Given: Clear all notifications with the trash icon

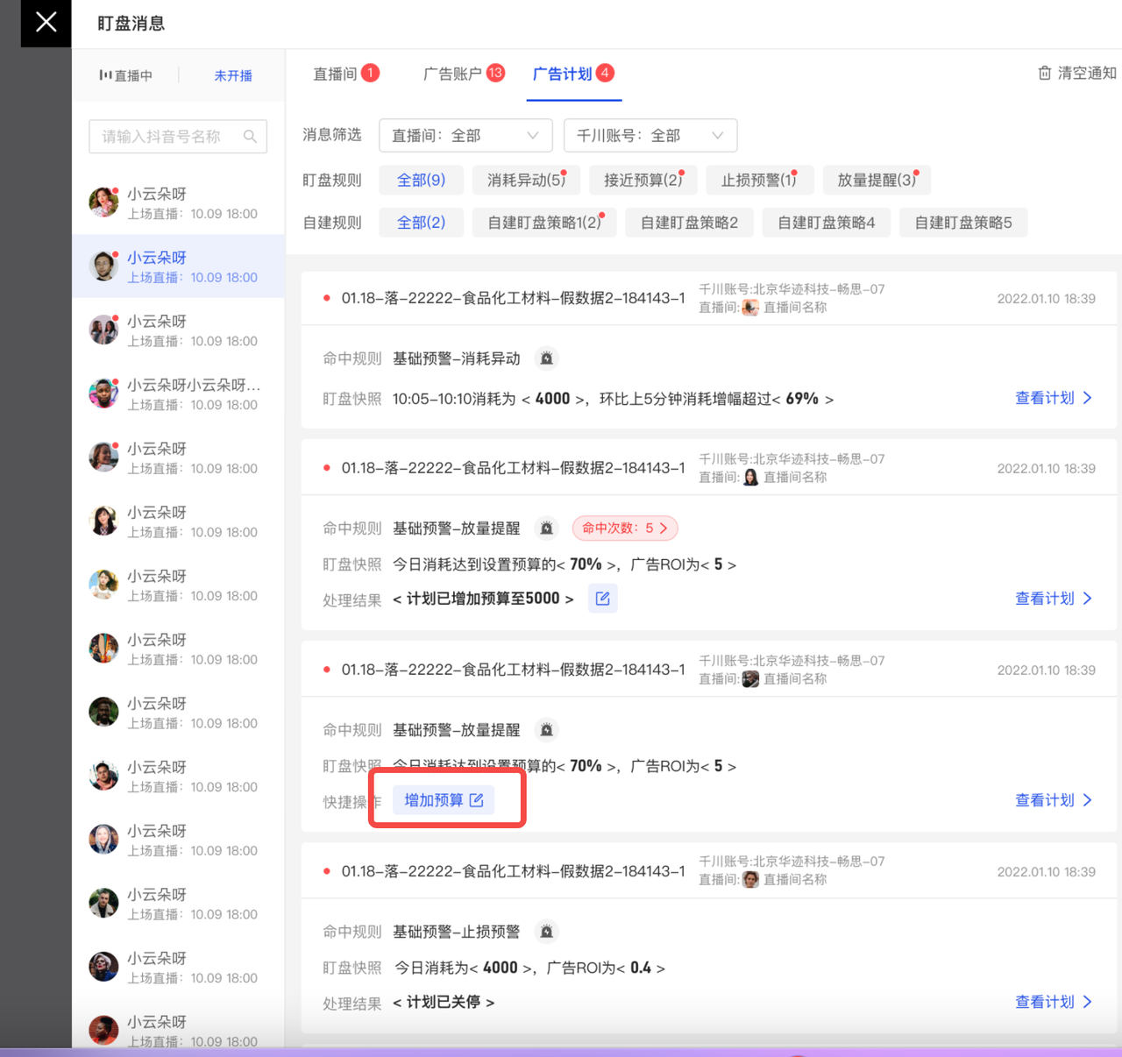Looking at the screenshot, I should tap(1045, 74).
